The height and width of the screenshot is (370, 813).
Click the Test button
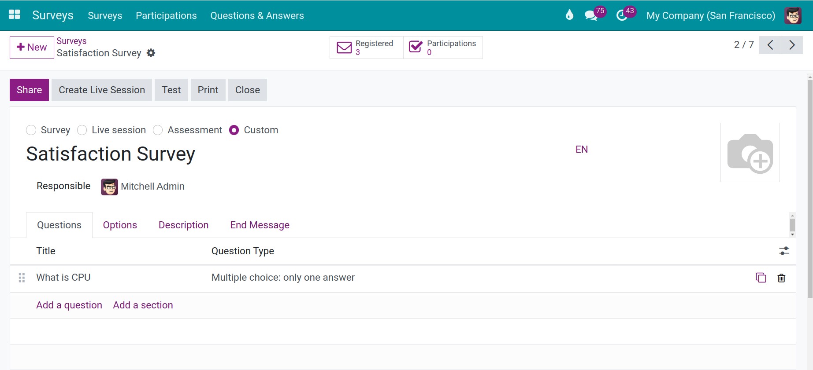[171, 90]
